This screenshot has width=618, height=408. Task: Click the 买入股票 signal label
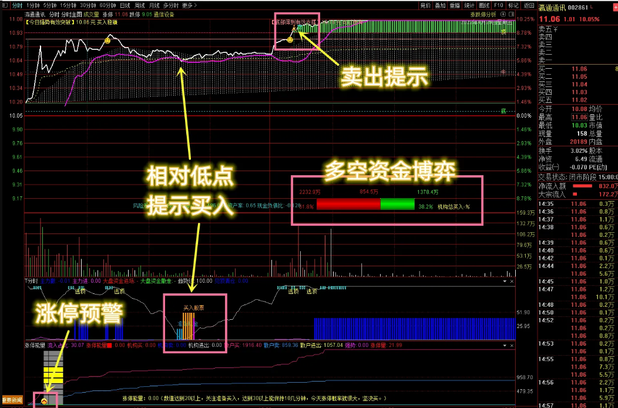193,308
